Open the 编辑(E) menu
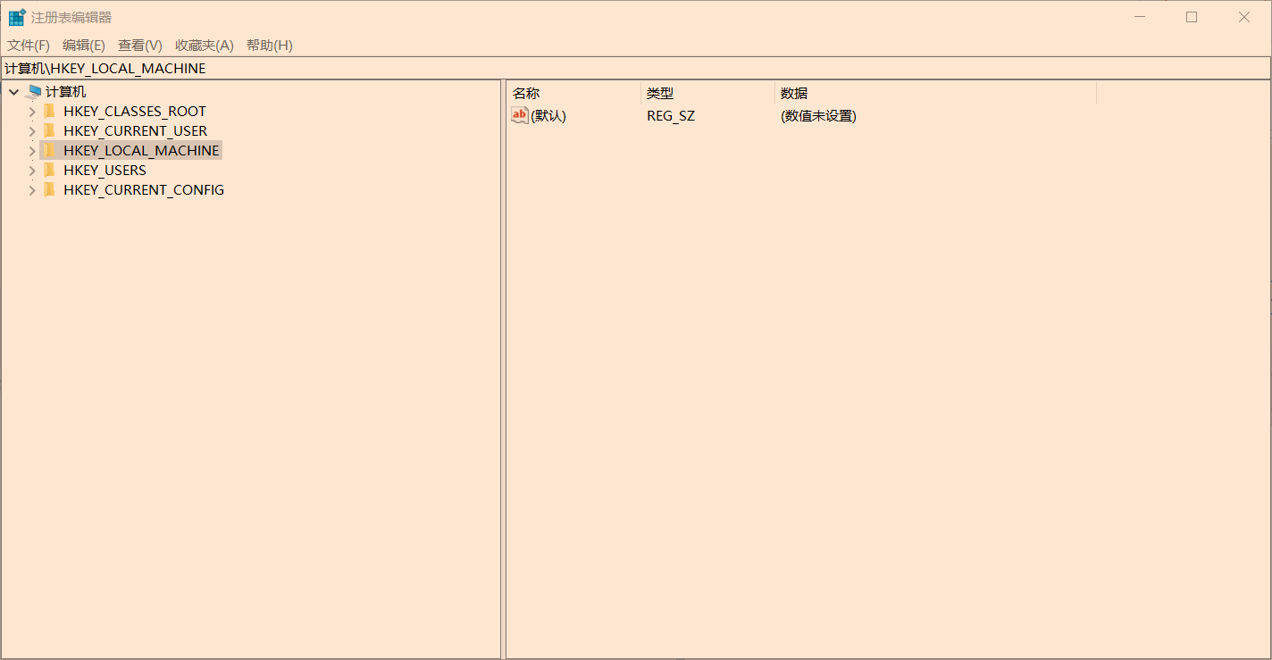The image size is (1272, 660). pos(84,46)
